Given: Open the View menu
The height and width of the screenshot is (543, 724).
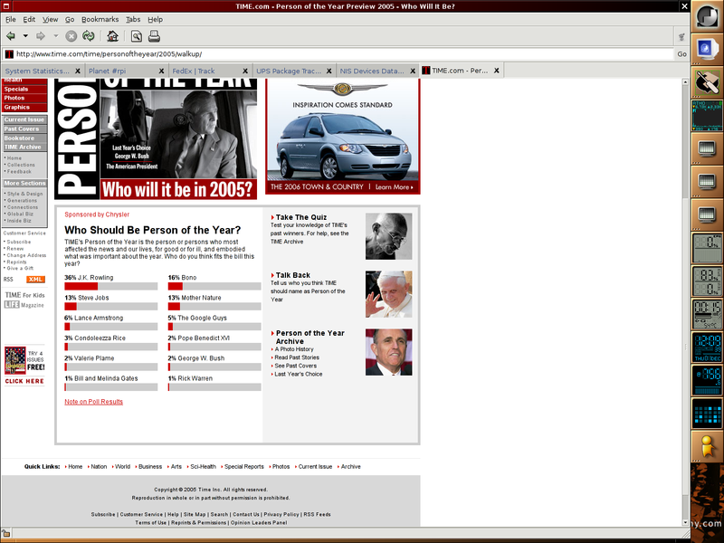Looking at the screenshot, I should [51, 19].
